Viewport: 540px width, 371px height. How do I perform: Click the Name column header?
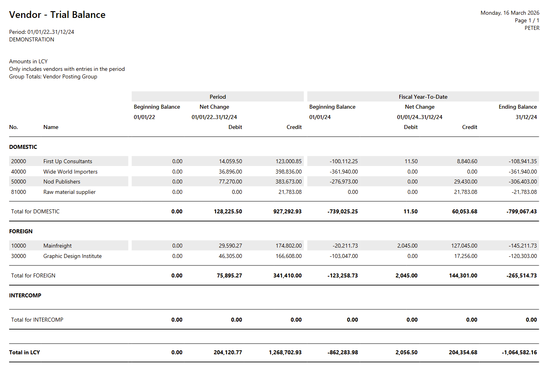51,127
